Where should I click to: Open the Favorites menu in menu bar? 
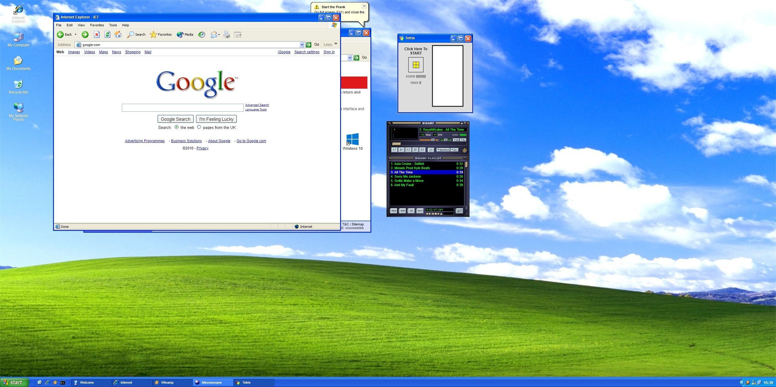(x=97, y=25)
